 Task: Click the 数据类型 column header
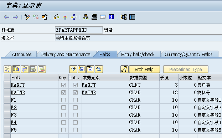(144, 77)
